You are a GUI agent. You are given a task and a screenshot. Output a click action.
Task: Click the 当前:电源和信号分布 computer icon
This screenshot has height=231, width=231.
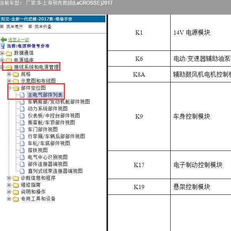(x=3, y=46)
